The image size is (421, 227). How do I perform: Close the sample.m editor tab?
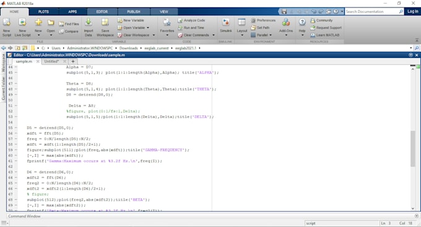[x=38, y=61]
